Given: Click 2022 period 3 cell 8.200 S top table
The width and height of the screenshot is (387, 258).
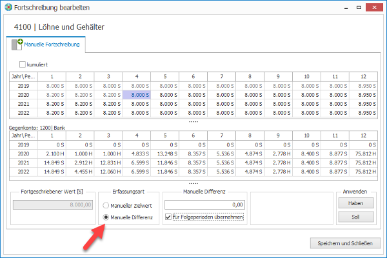Looking at the screenshot, I should (108, 113).
